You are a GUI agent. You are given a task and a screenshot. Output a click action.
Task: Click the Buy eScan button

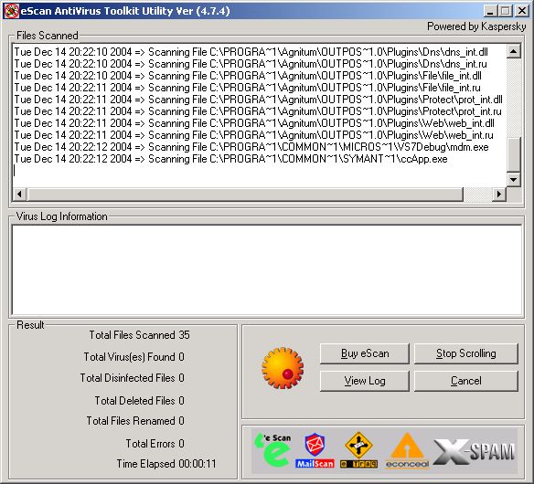pos(365,353)
